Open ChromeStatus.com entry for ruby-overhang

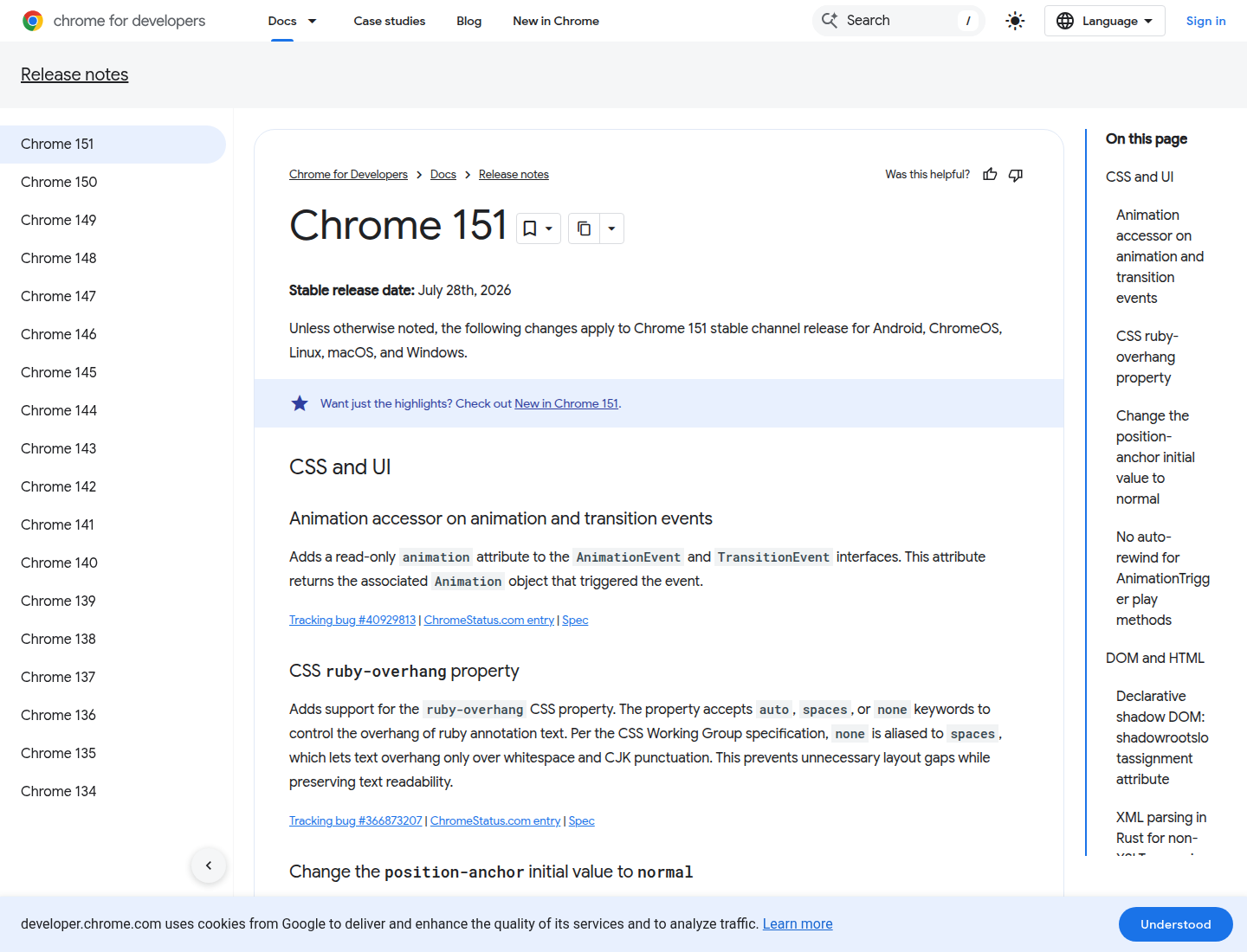(495, 821)
